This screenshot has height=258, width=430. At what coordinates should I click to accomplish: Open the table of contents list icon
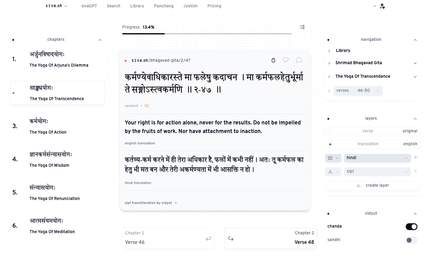click(x=302, y=27)
